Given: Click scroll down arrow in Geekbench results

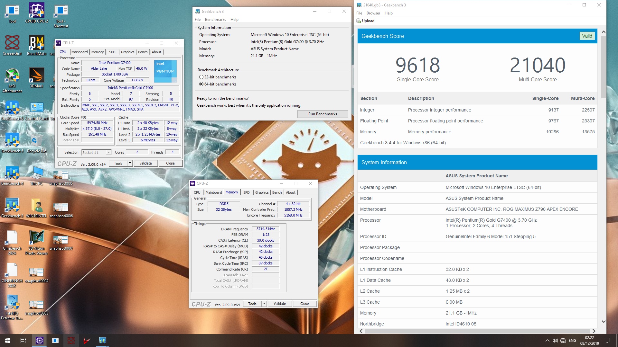Looking at the screenshot, I should click(x=604, y=321).
